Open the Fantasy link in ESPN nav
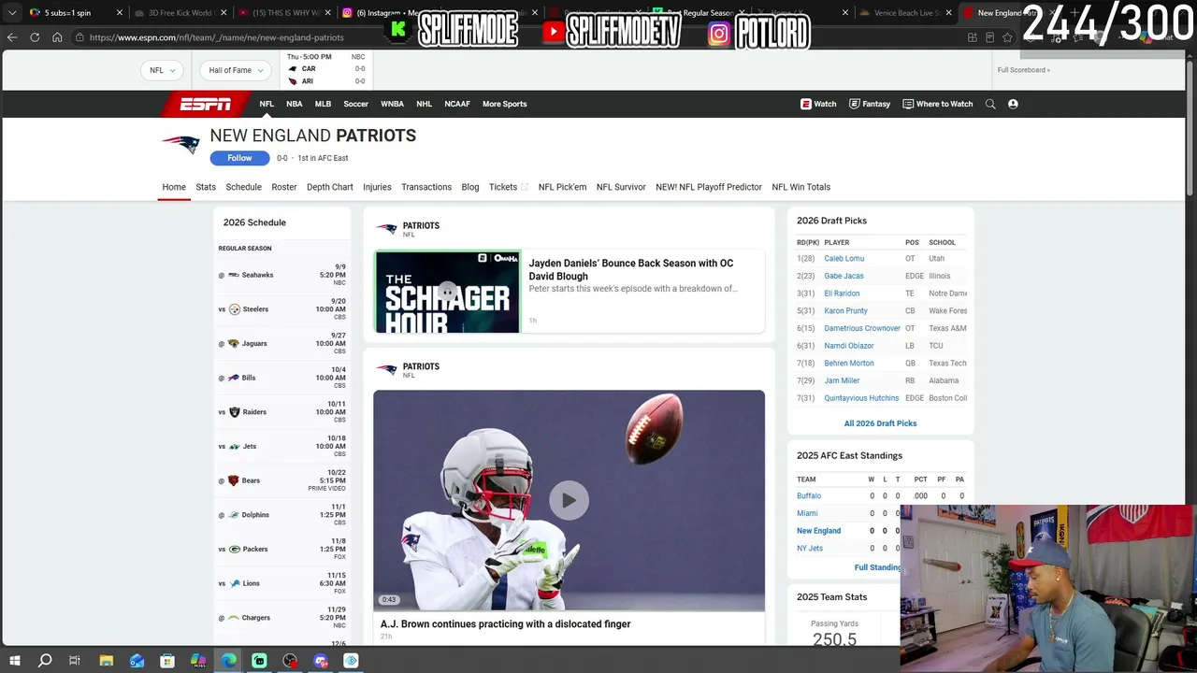This screenshot has height=673, width=1197. tap(870, 104)
